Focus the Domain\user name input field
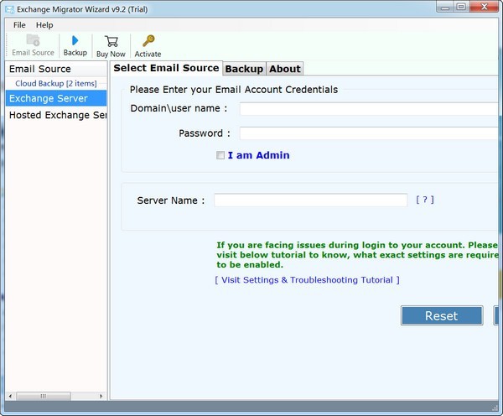The height and width of the screenshot is (416, 503). point(369,108)
